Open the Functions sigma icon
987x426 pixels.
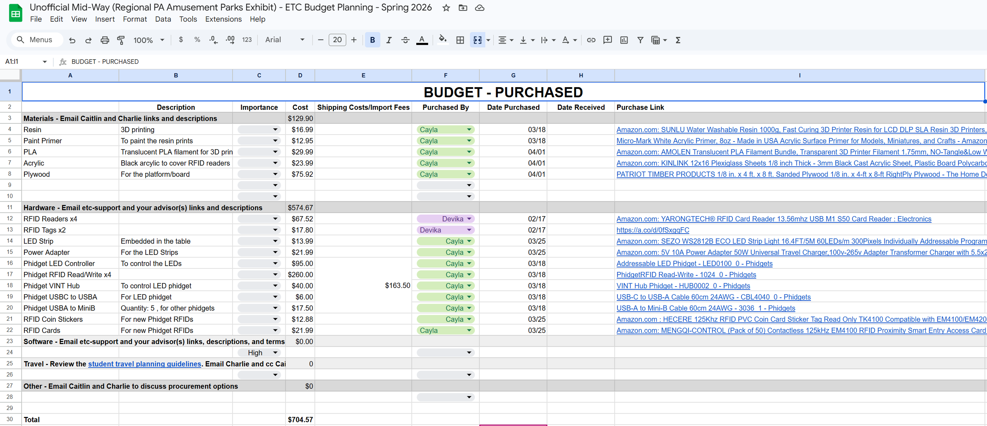tap(677, 40)
